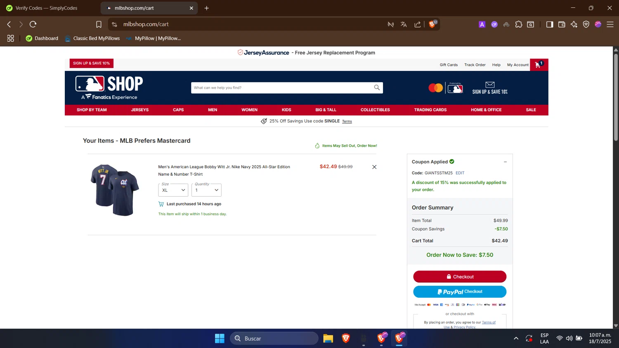Collapse the Coupon Applied section
The height and width of the screenshot is (348, 619).
[x=505, y=162]
